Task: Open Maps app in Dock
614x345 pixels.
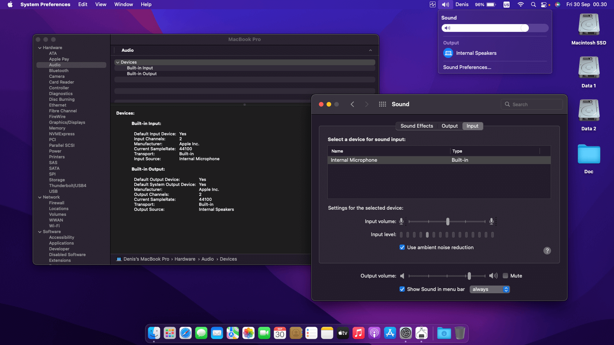Action: [233, 333]
